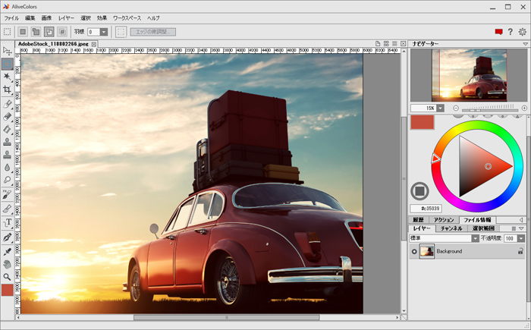Open the 効果 menu
The height and width of the screenshot is (330, 531).
[x=102, y=18]
